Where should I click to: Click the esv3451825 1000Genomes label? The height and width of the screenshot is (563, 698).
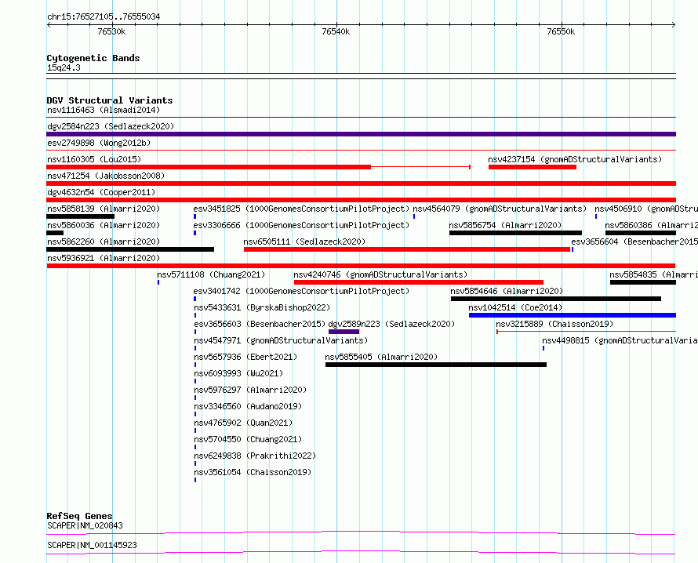[301, 209]
